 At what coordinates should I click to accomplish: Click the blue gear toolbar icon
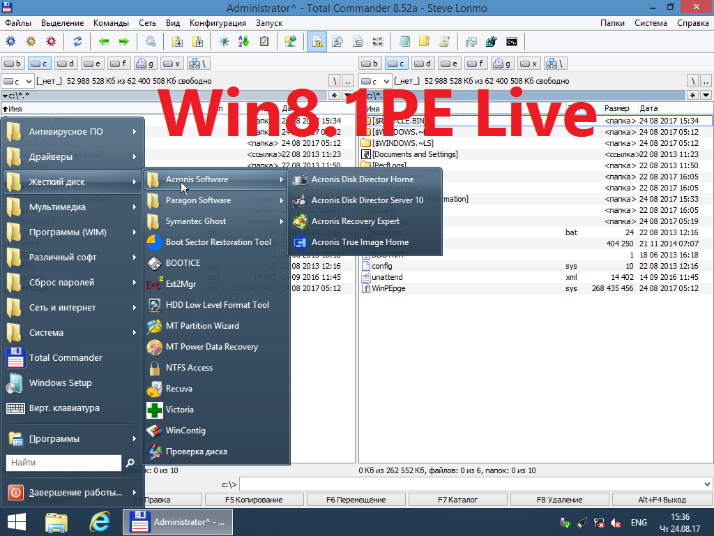(11, 42)
